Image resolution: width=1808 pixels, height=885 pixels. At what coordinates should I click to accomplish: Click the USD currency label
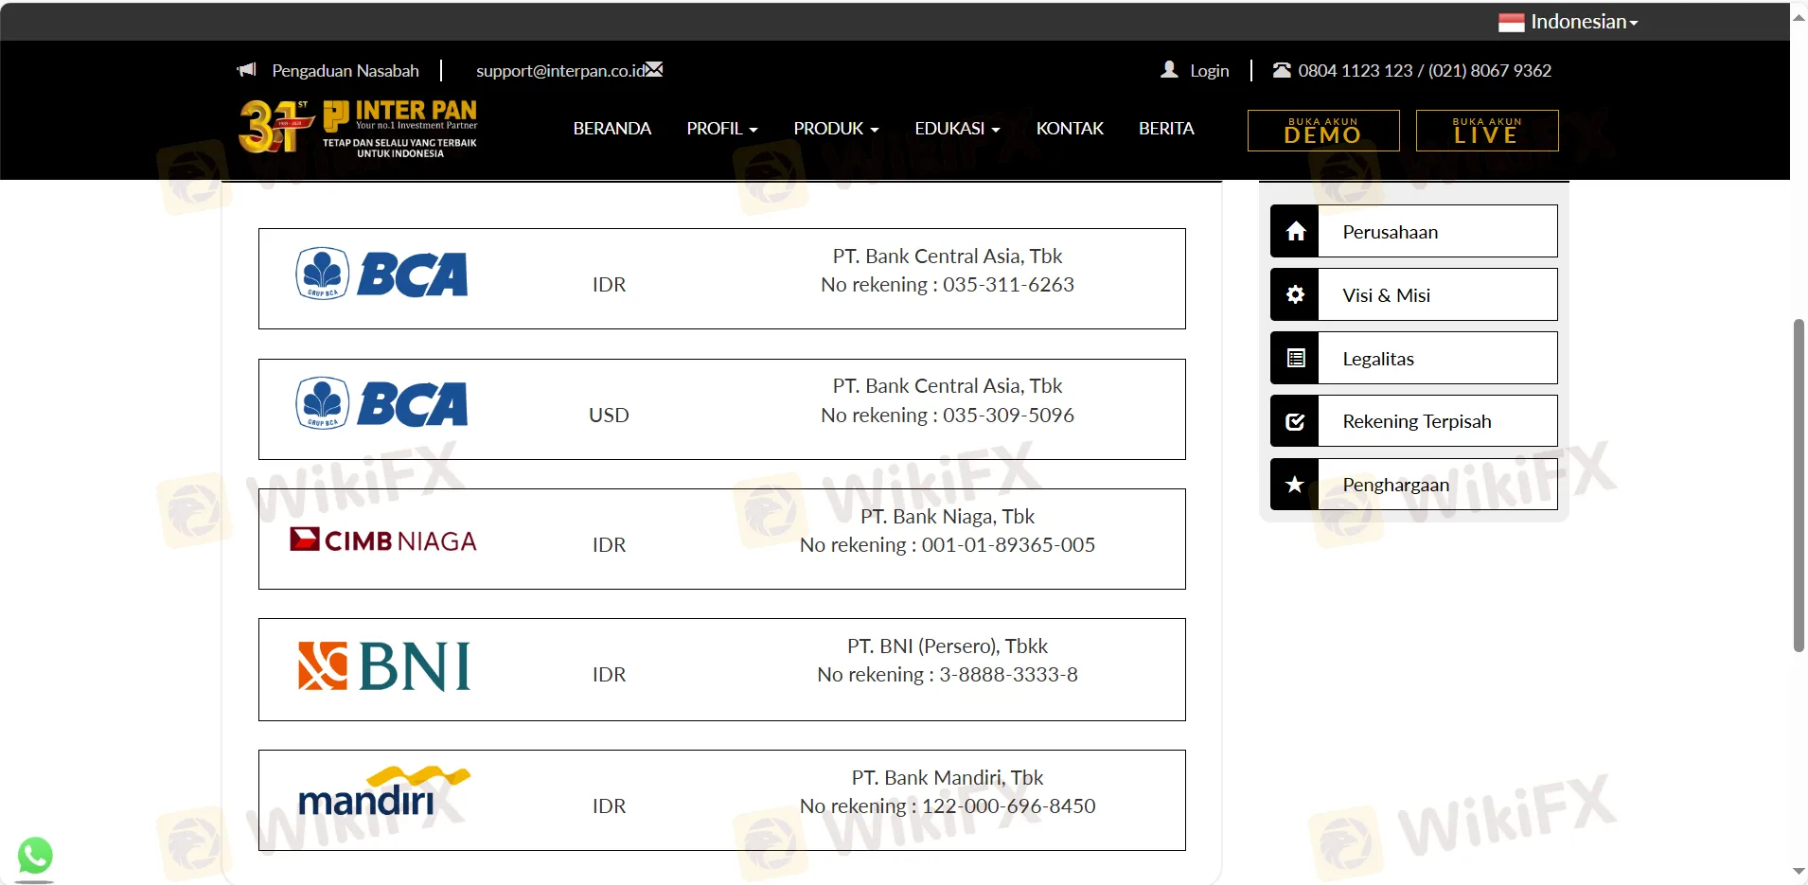609,416
